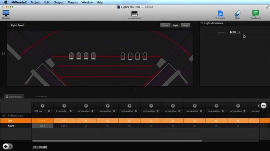Add a new timeline tab
The height and width of the screenshot is (151, 270).
(x=41, y=96)
